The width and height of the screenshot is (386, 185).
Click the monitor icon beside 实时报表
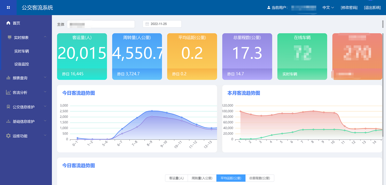point(9,38)
